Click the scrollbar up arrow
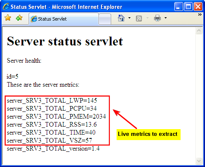205x167 pixels. (199, 30)
